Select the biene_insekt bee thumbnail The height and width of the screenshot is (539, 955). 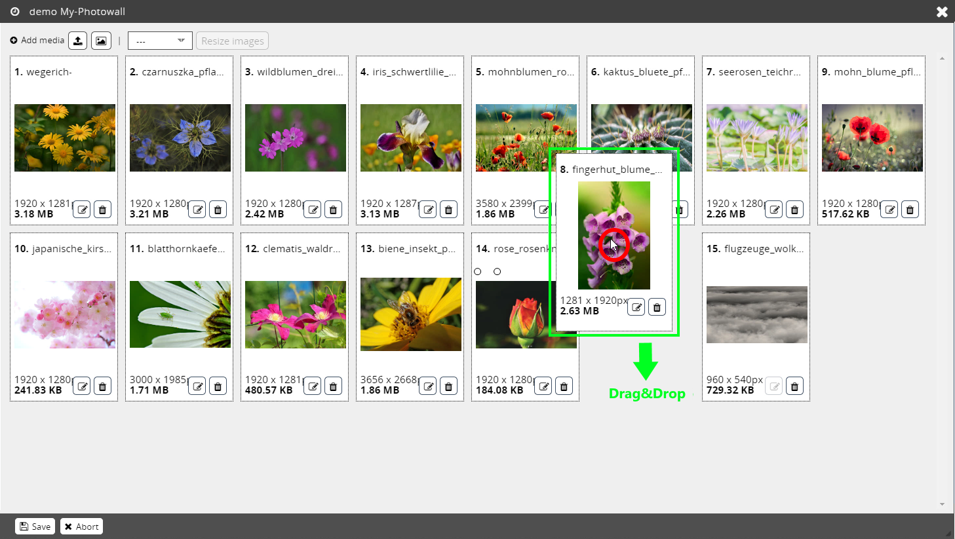pyautogui.click(x=411, y=314)
